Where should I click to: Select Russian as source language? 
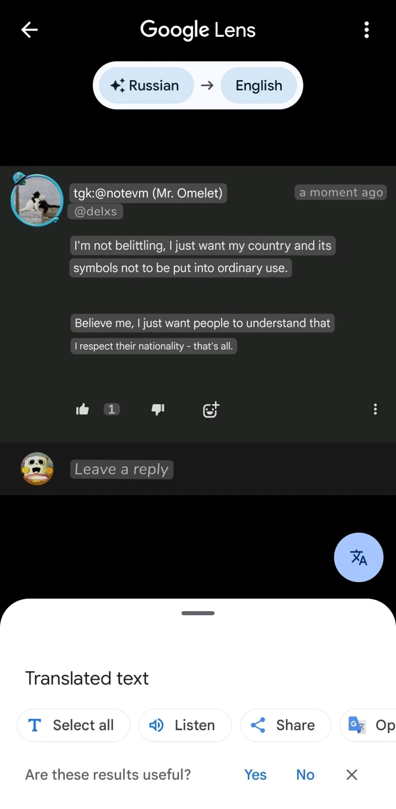click(x=146, y=85)
